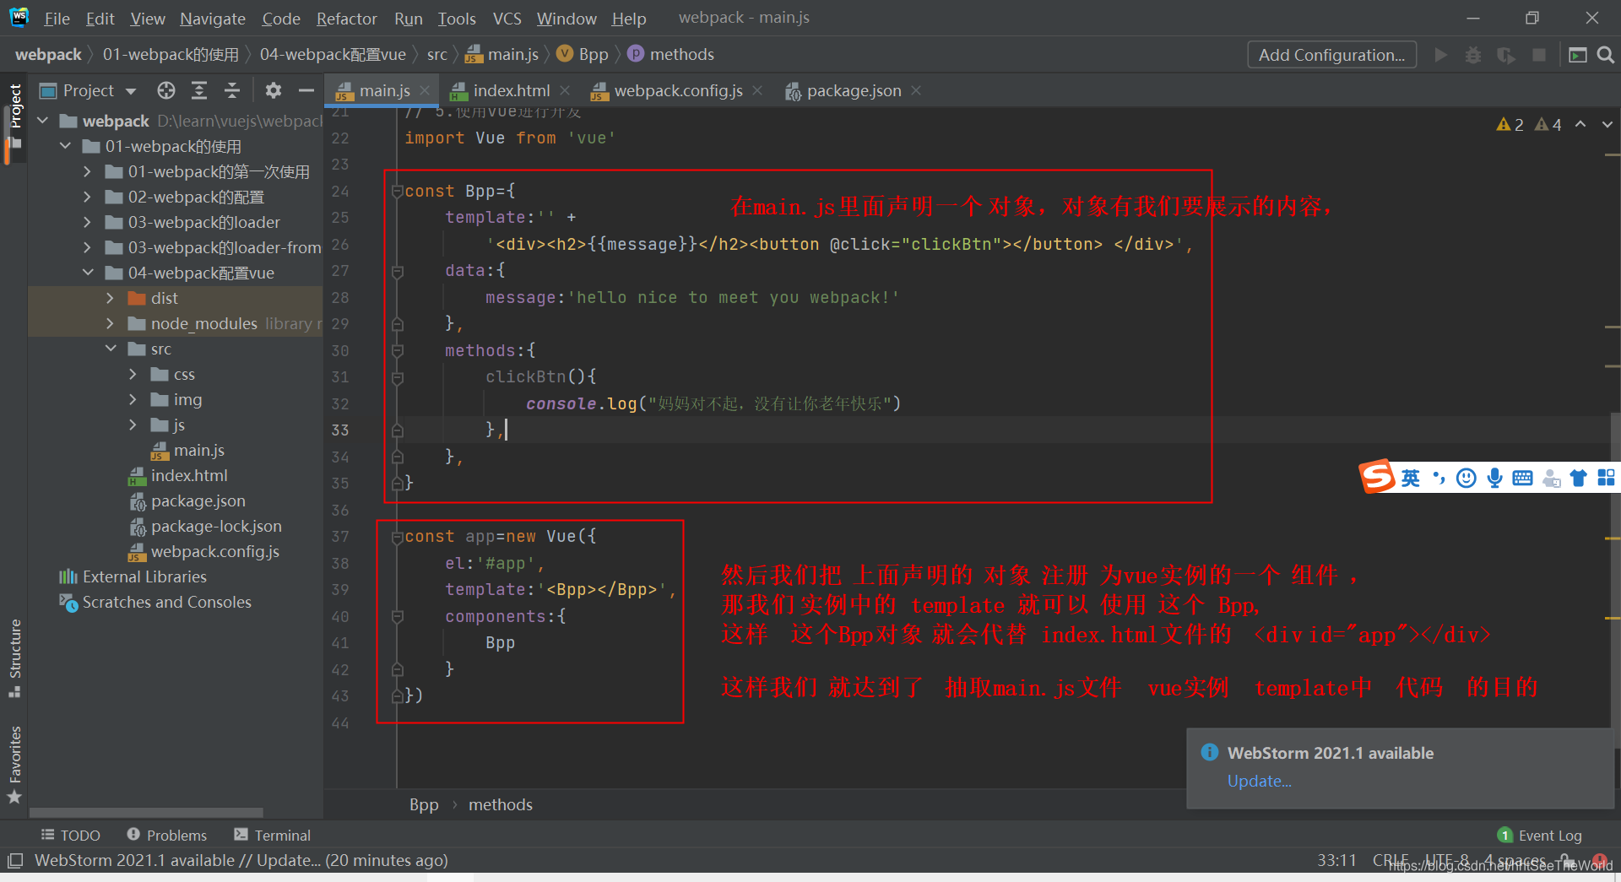Click Sogou IME logo icon
This screenshot has width=1621, height=882.
click(1376, 477)
